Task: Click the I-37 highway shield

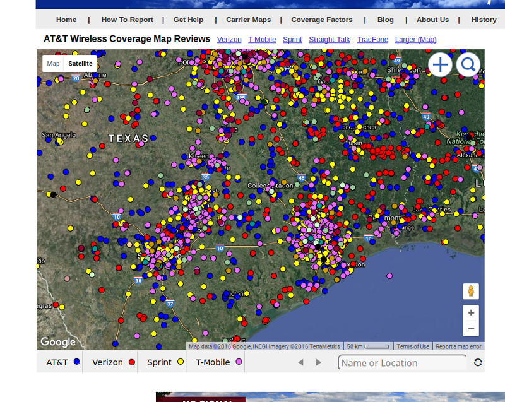Action: pos(170,304)
